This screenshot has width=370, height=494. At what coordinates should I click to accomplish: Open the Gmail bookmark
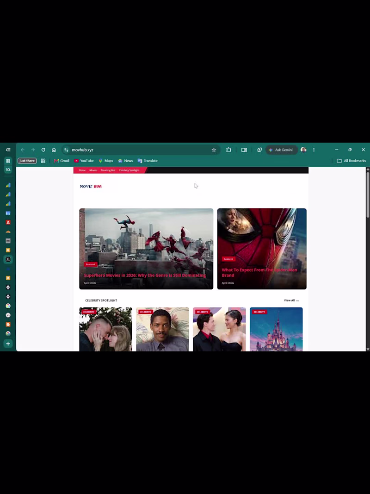pyautogui.click(x=62, y=161)
